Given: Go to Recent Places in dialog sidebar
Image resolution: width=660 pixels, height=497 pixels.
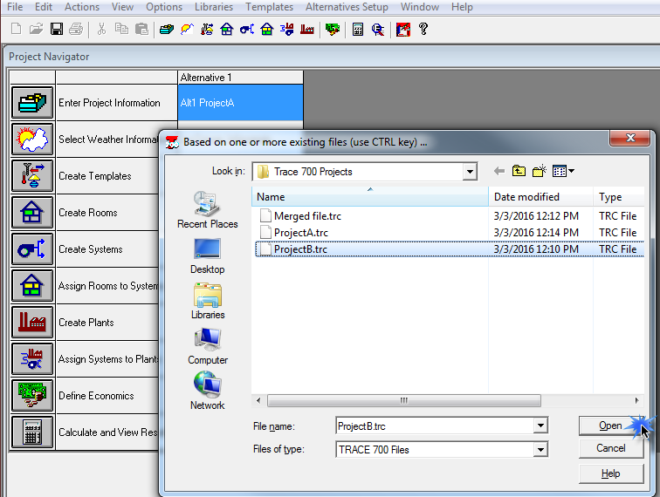Looking at the screenshot, I should [x=208, y=210].
